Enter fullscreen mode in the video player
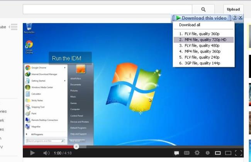 239,153
